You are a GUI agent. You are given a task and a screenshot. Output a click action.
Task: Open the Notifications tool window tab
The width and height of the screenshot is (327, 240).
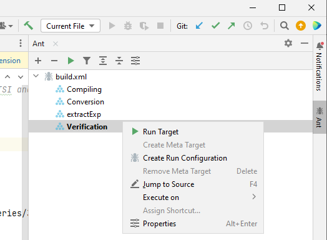pos(320,66)
